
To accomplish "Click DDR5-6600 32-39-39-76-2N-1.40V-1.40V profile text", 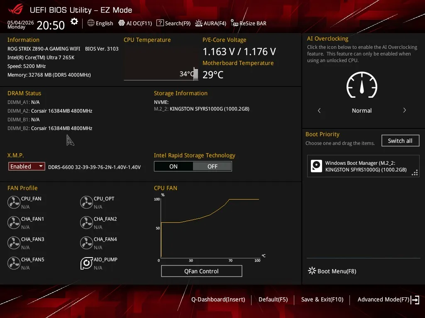I will tap(94, 167).
